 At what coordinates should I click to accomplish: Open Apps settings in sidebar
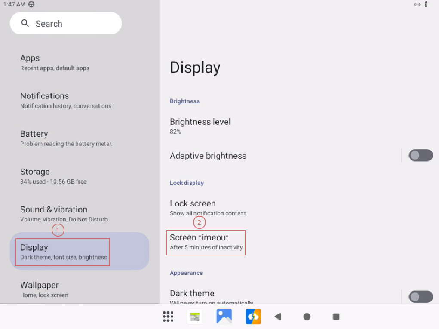coord(55,62)
